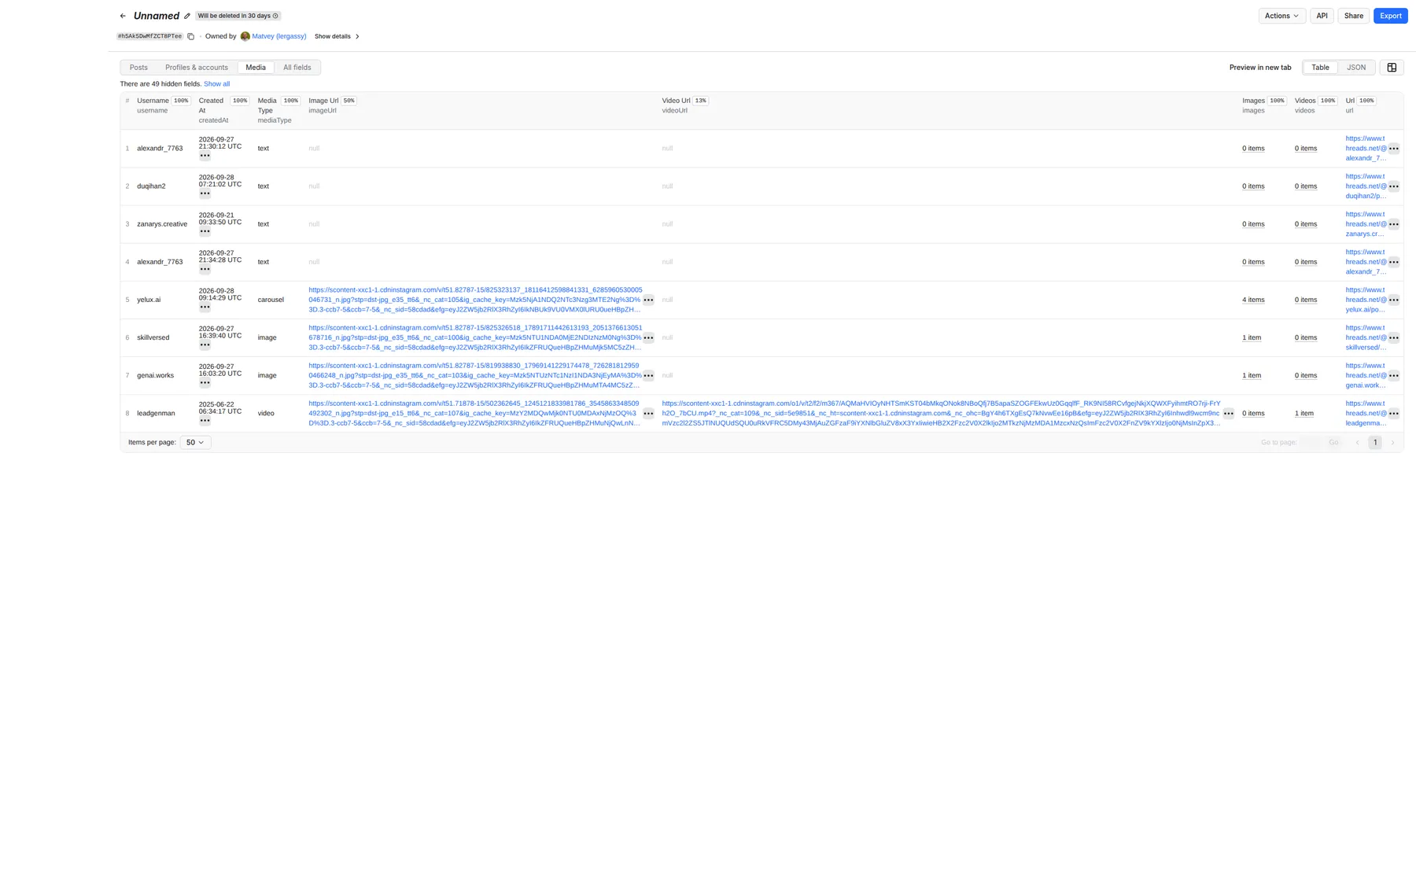Image resolution: width=1416 pixels, height=888 pixels.
Task: Open the All fields tab
Action: (297, 68)
